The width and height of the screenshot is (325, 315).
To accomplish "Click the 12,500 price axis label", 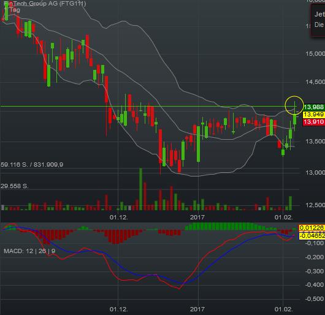I will pos(315,205).
